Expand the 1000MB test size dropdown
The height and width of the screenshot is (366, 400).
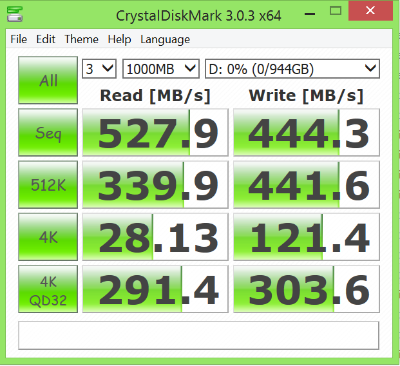tap(161, 68)
